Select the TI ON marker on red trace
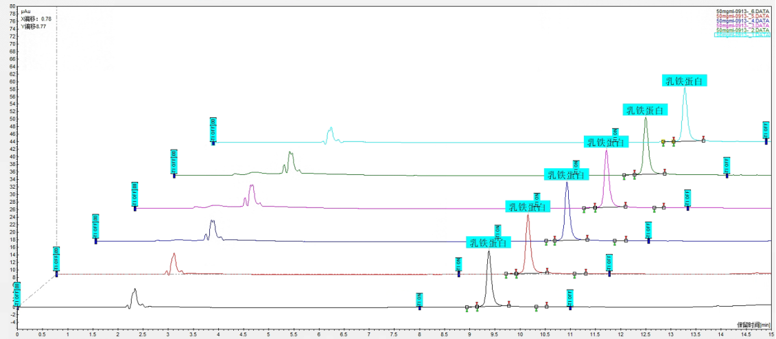Screen dimensions: 776x339 pos(459,265)
